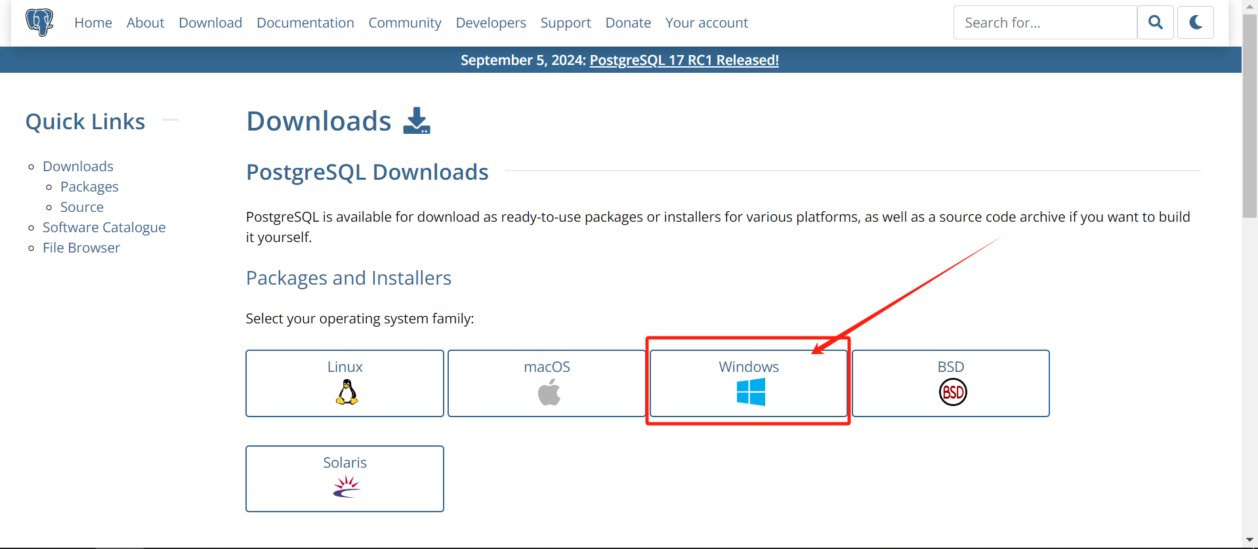Open Your account page

point(707,23)
